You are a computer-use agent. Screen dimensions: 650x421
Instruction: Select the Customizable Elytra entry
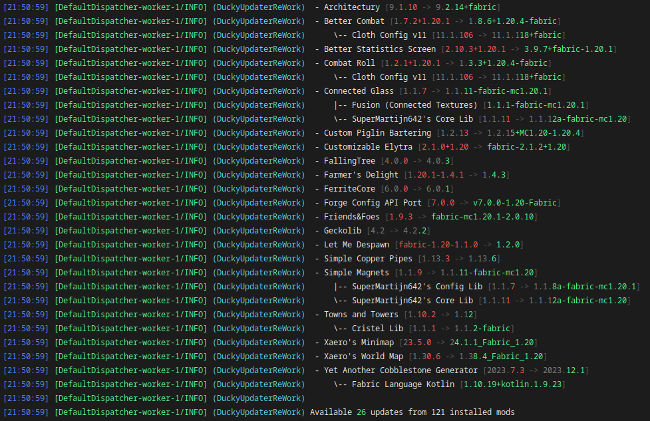click(368, 147)
